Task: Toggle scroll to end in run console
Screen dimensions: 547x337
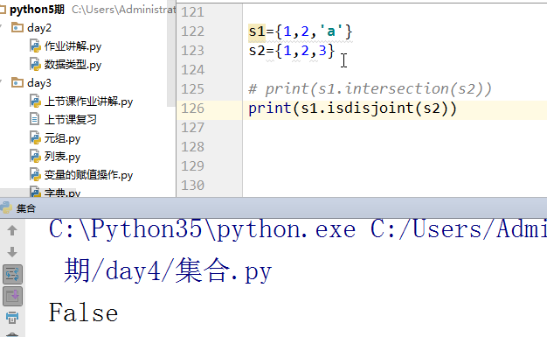Action: 12,297
